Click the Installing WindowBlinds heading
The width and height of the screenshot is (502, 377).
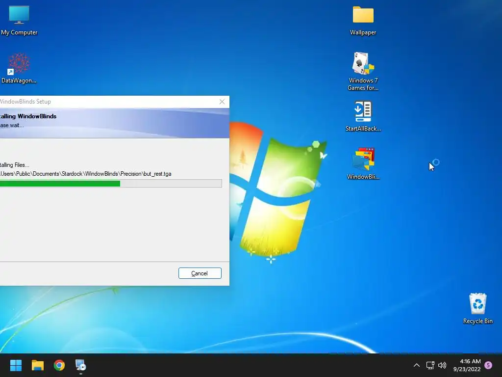coord(28,116)
